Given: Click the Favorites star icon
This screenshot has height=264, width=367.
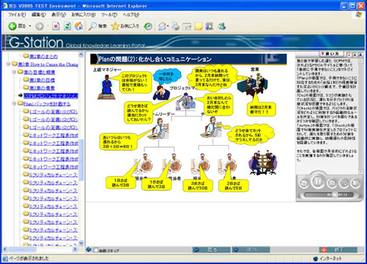Looking at the screenshot, I should (x=115, y=26).
